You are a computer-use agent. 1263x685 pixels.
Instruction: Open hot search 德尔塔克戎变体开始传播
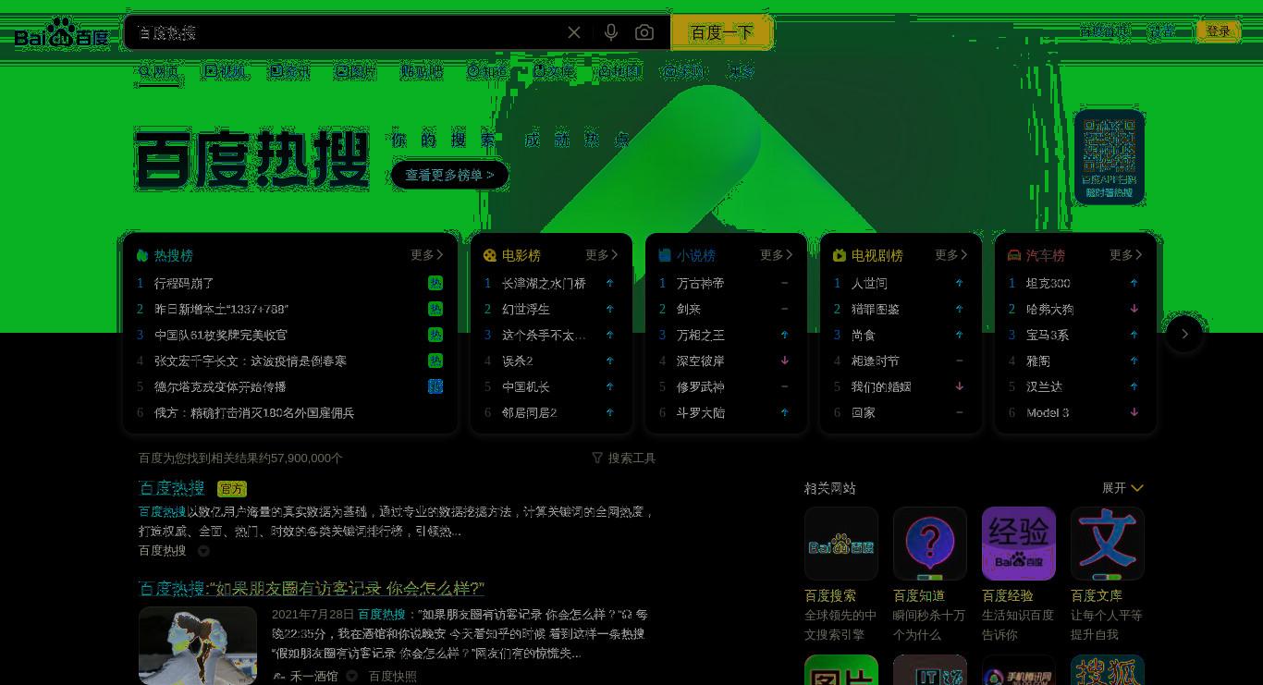[220, 386]
